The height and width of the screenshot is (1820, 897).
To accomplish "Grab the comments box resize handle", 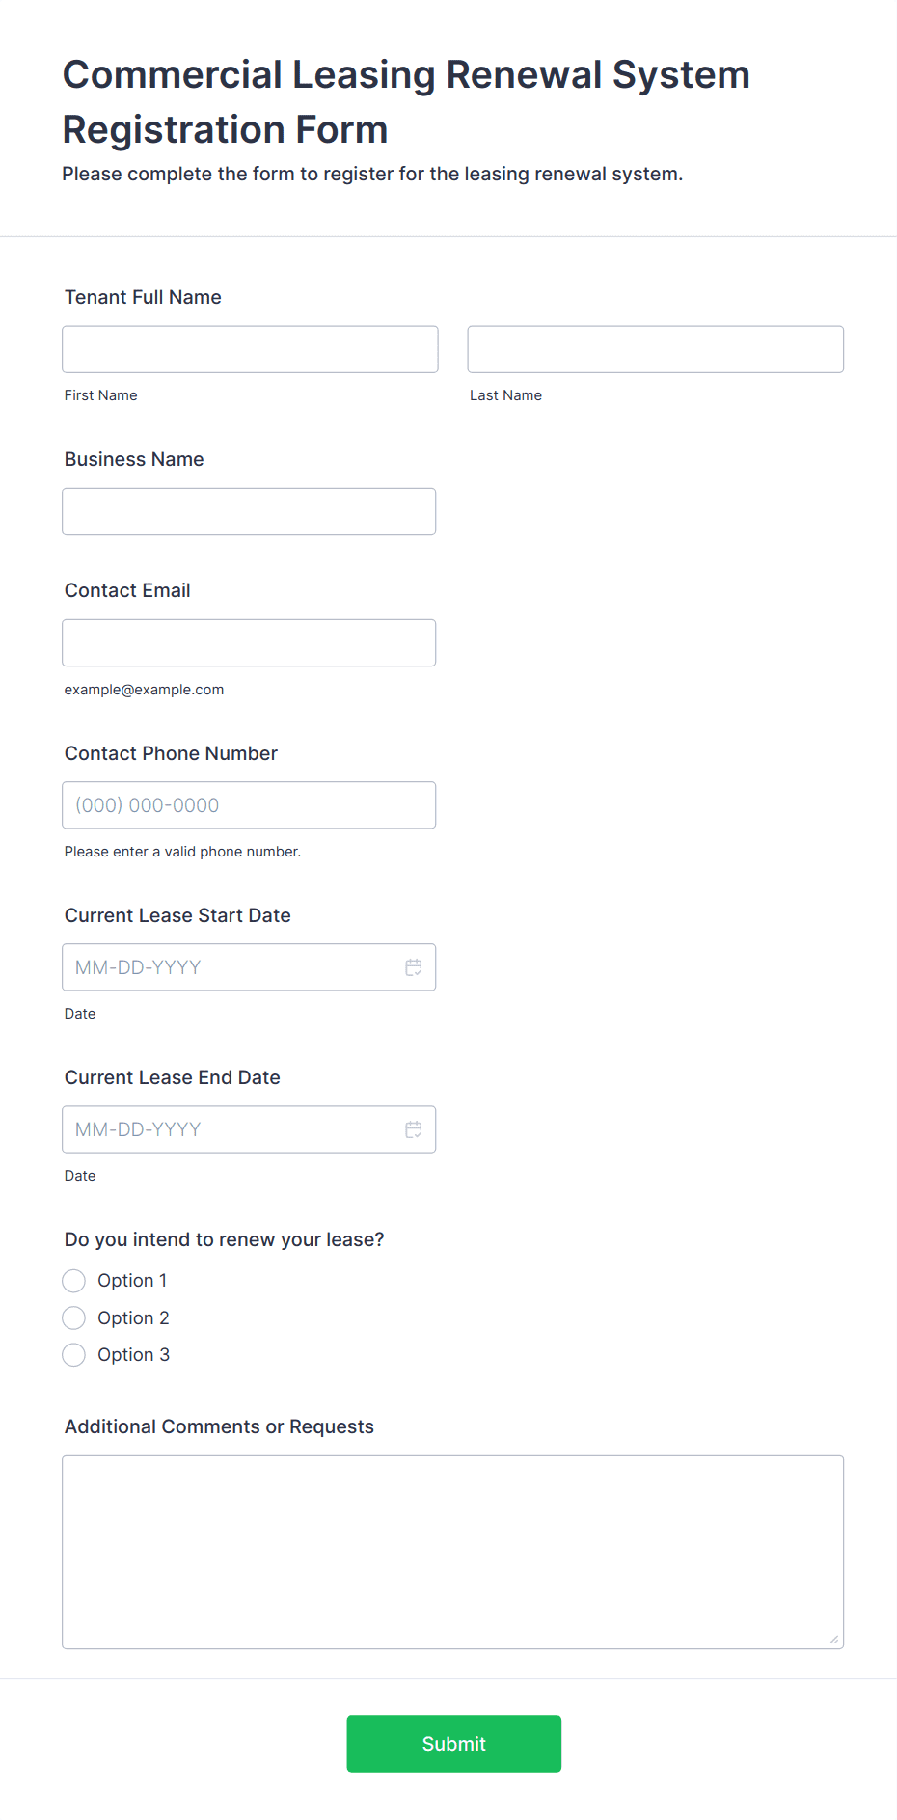I will 834,1640.
